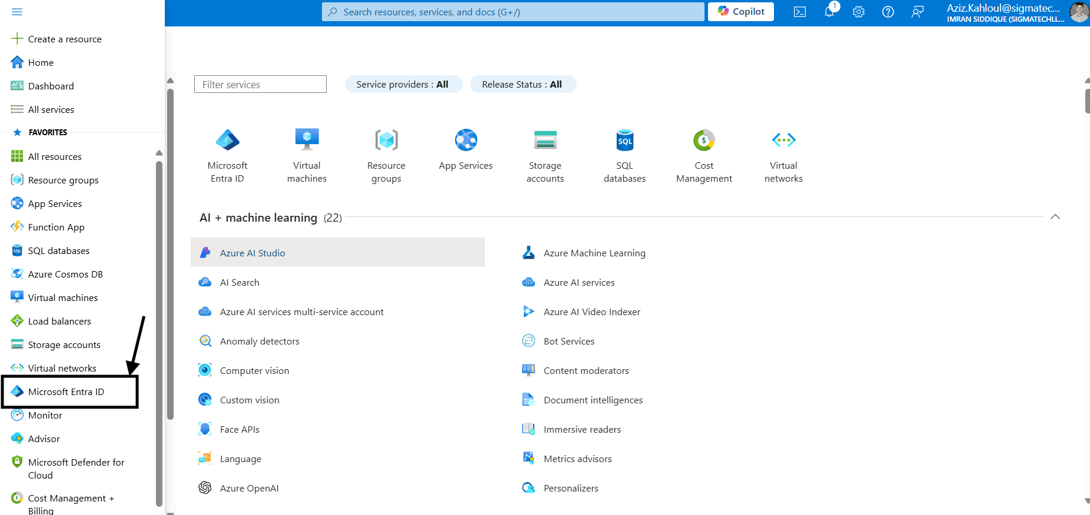This screenshot has height=515, width=1090.
Task: Collapse the AI + machine learning section
Action: (x=1055, y=217)
